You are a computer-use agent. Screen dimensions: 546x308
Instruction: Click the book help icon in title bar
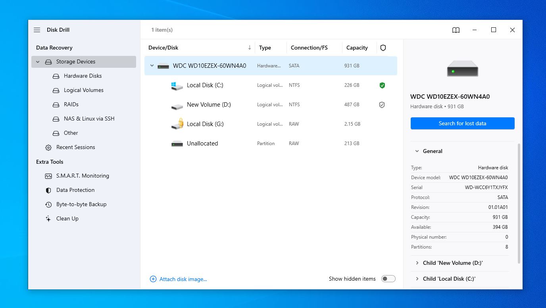tap(456, 30)
